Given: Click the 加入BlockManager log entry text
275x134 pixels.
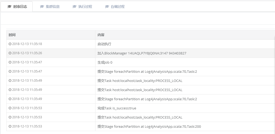Looking at the screenshot, I should (142, 53).
